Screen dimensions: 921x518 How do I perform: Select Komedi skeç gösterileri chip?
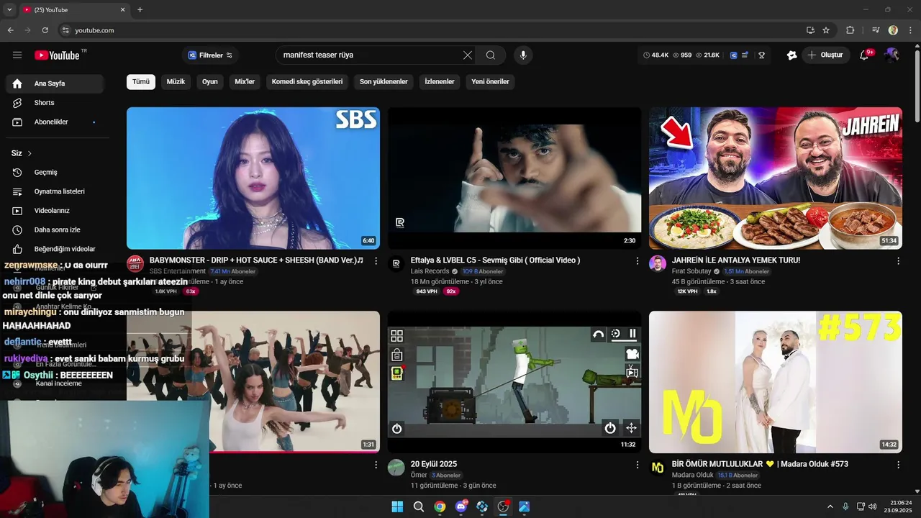[x=307, y=82]
